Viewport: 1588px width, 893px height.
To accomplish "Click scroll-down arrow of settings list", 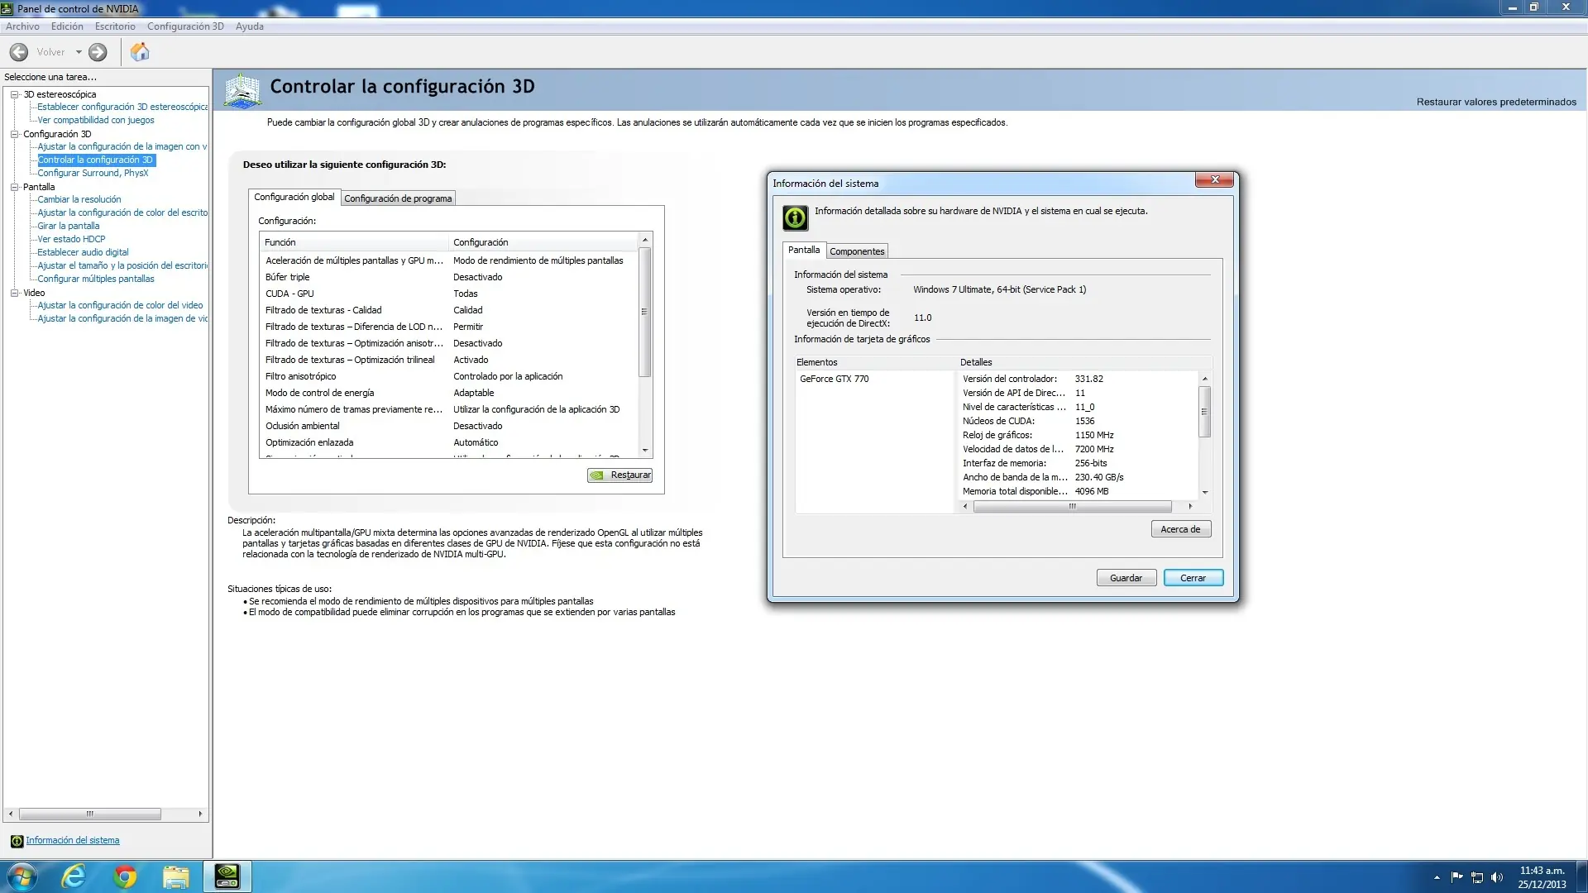I will (x=645, y=451).
